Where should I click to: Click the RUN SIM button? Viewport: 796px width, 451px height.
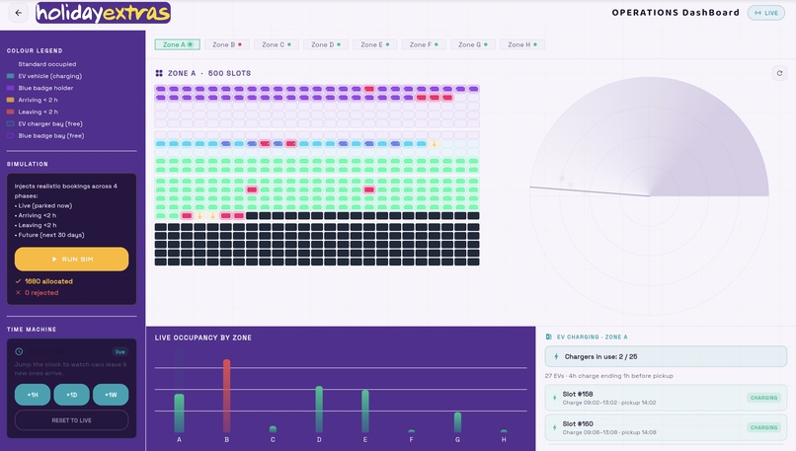(71, 260)
